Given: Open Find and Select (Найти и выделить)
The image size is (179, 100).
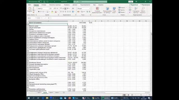Looking at the screenshot, I should click(143, 10).
